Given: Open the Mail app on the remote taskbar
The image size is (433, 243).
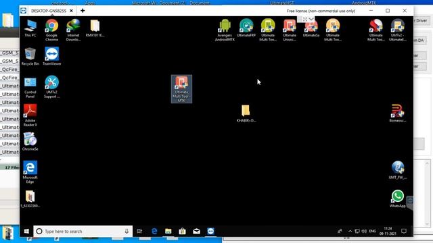Looking at the screenshot, I should tap(197, 232).
